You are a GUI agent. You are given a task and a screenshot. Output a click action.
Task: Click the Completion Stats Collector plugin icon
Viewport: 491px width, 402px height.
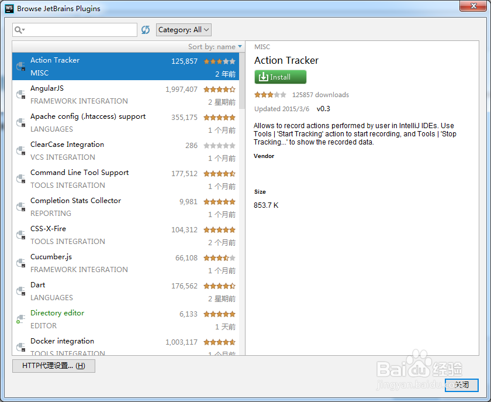click(x=20, y=207)
